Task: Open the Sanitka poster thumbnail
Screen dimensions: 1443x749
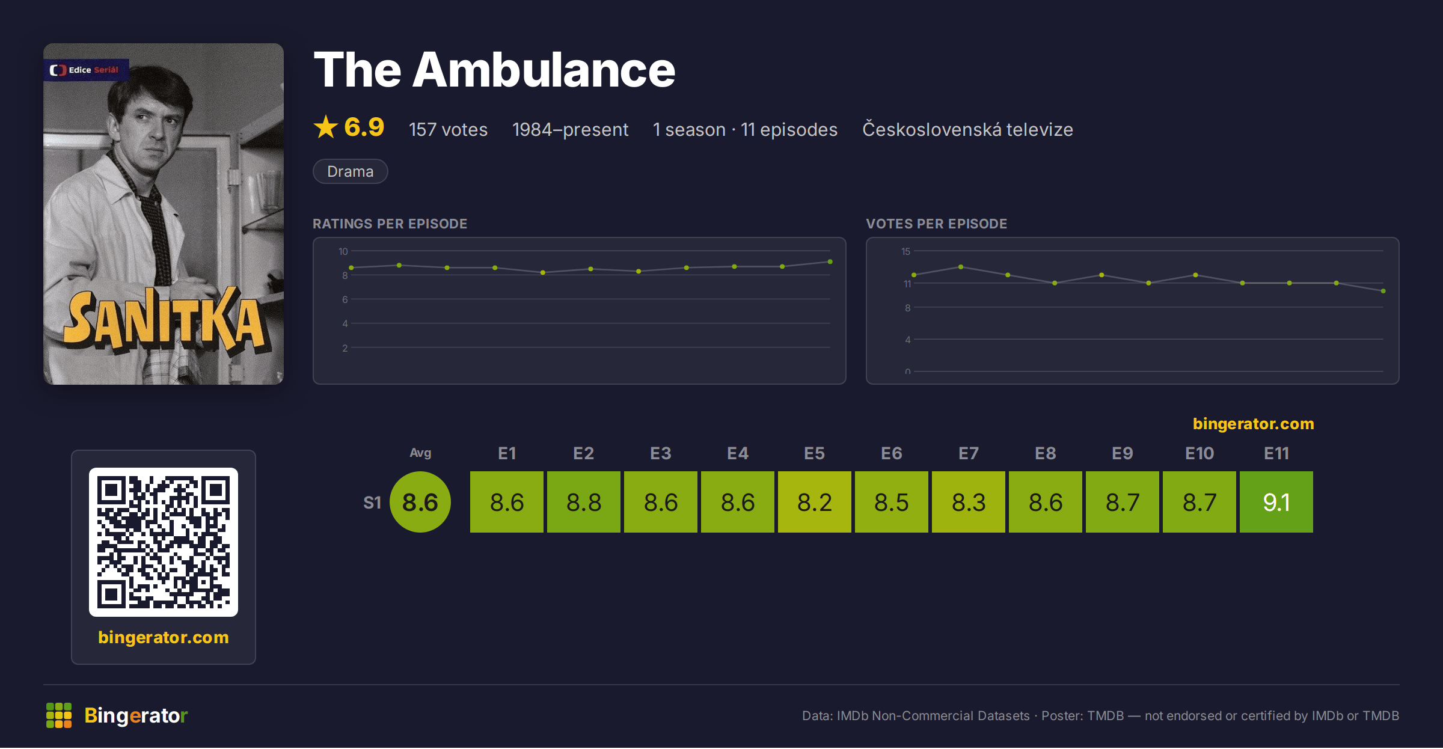Action: 164,214
